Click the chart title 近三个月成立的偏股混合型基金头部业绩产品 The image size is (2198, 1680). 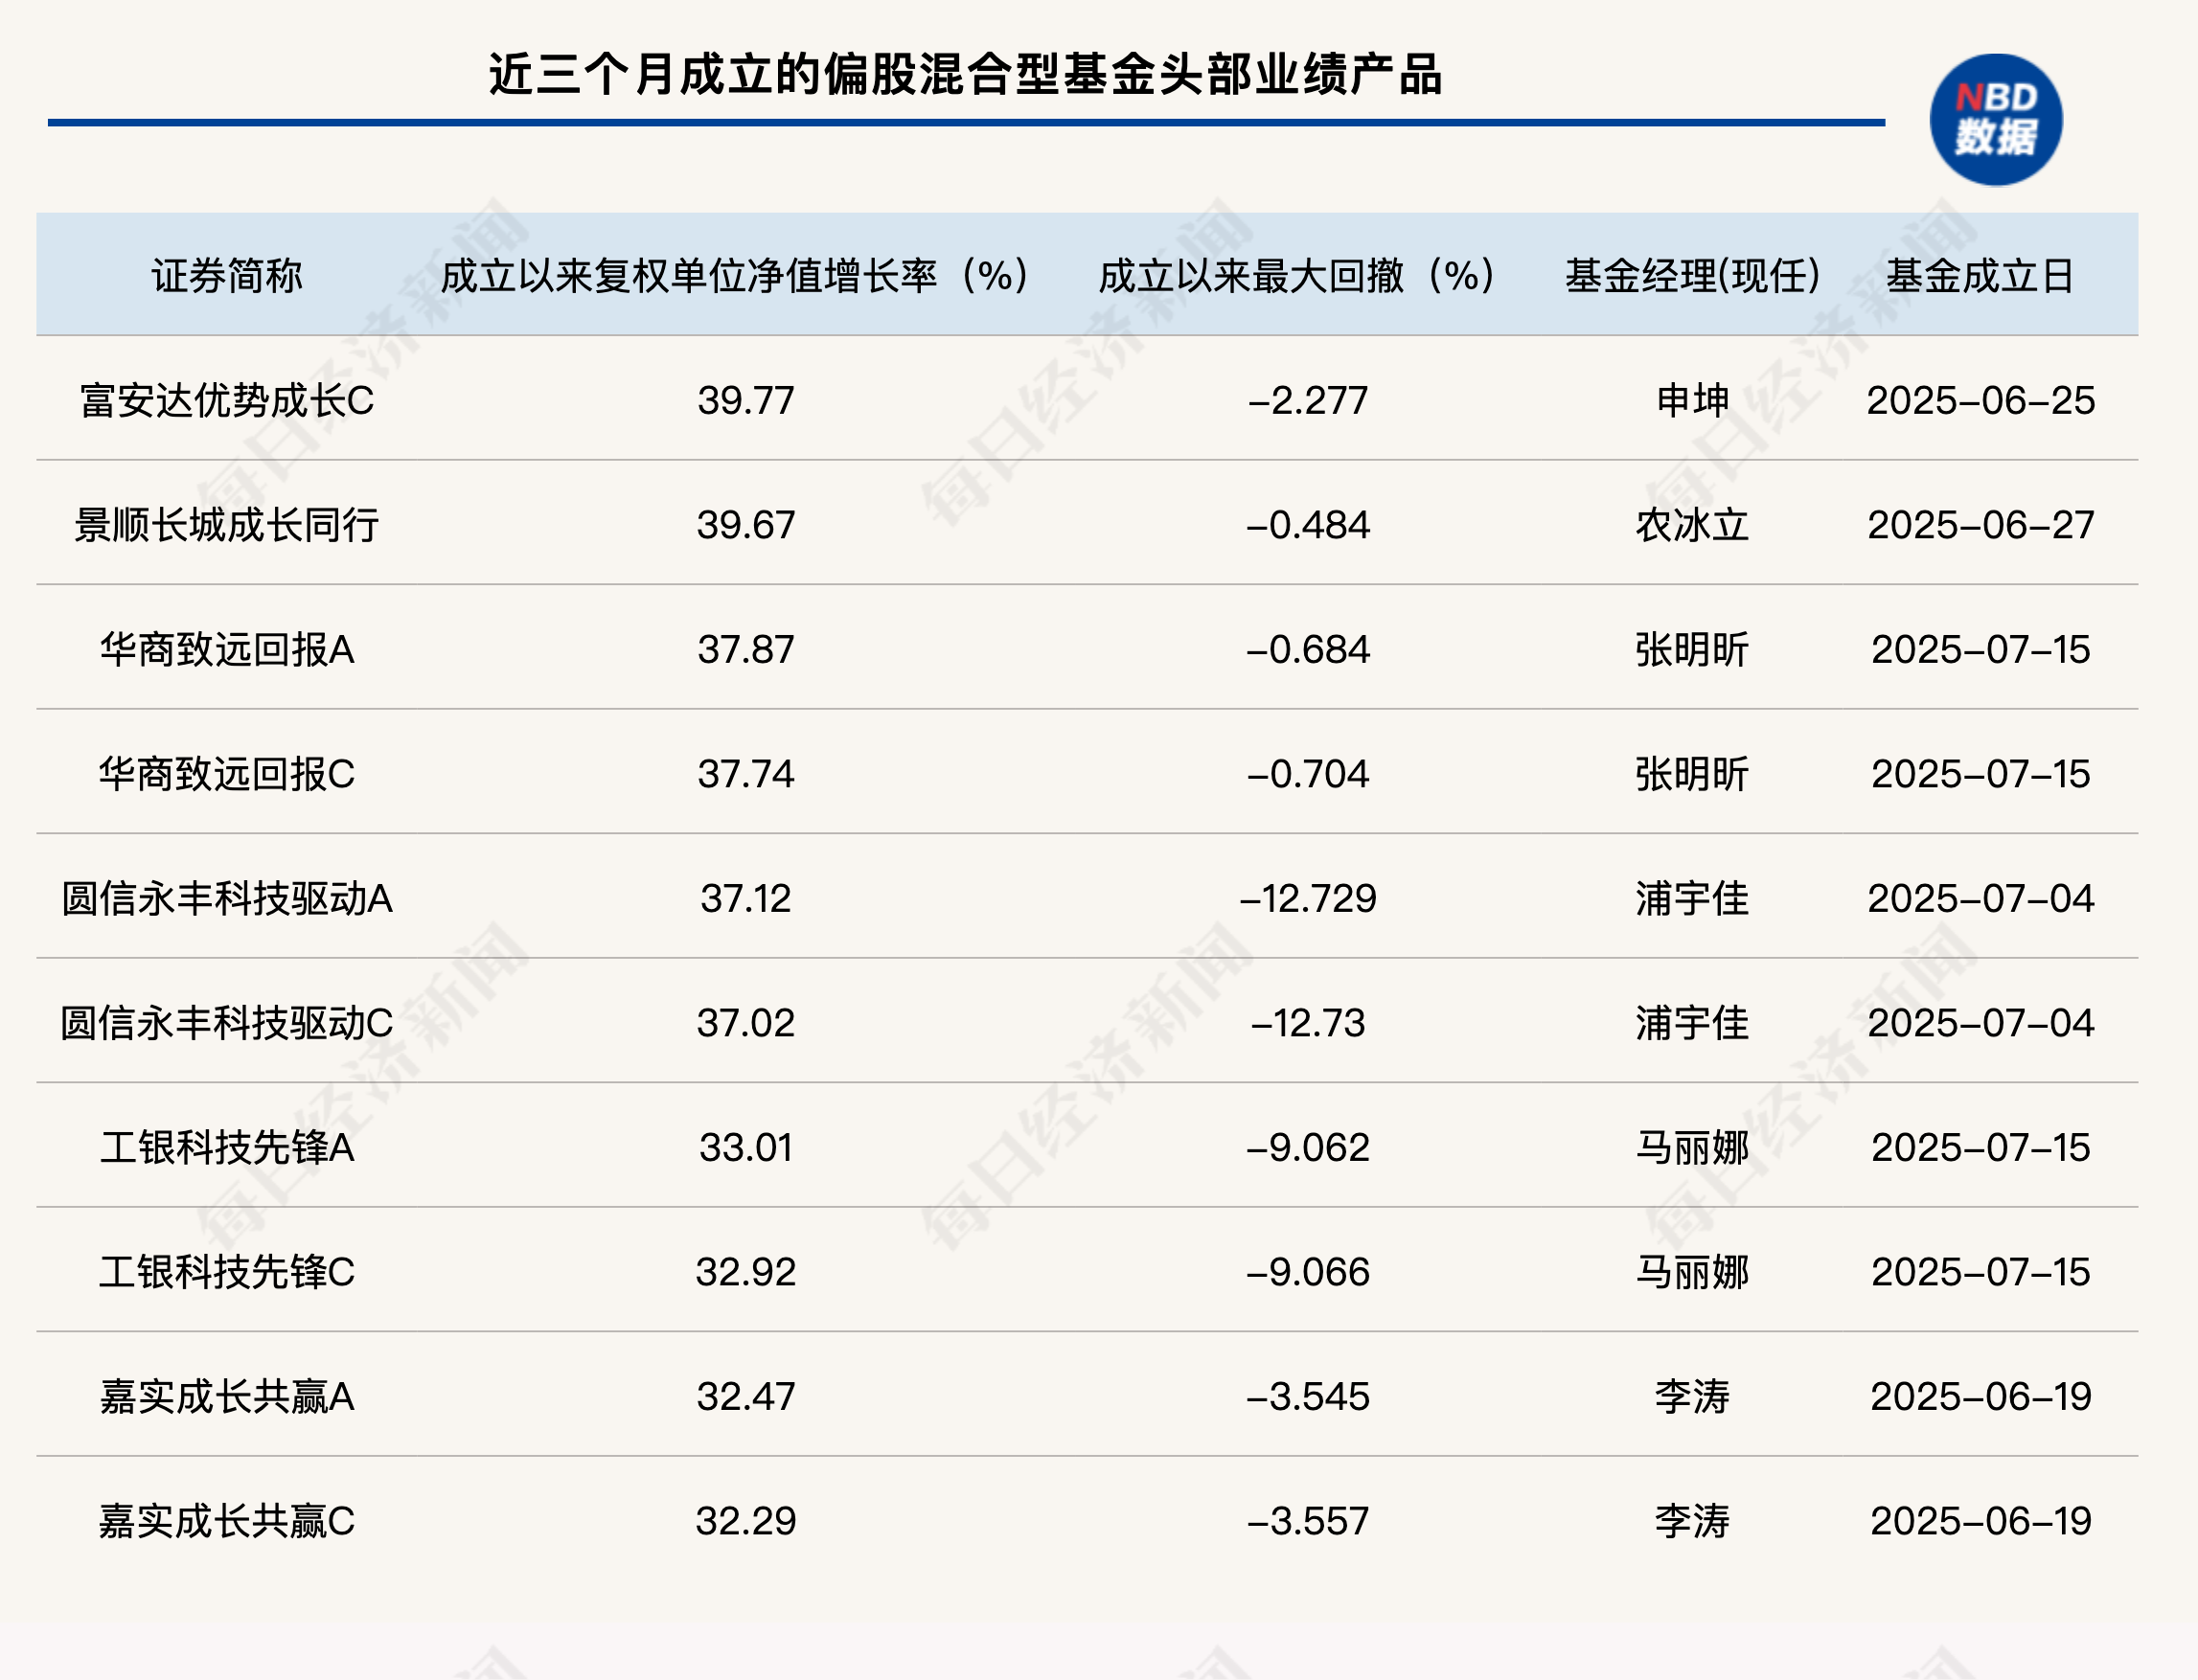coord(966,75)
